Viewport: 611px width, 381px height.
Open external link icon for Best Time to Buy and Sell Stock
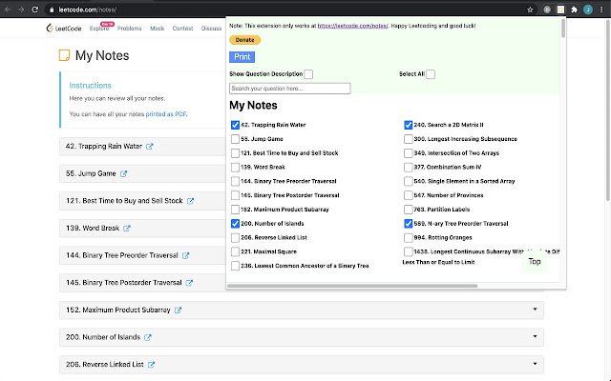190,201
